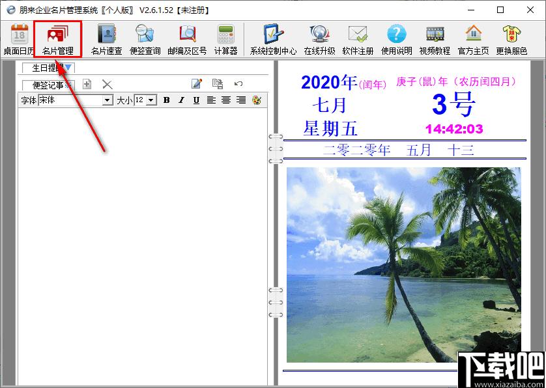Expand the 生日提醒 birthday reminder panel
This screenshot has height=388, width=546.
click(x=69, y=67)
